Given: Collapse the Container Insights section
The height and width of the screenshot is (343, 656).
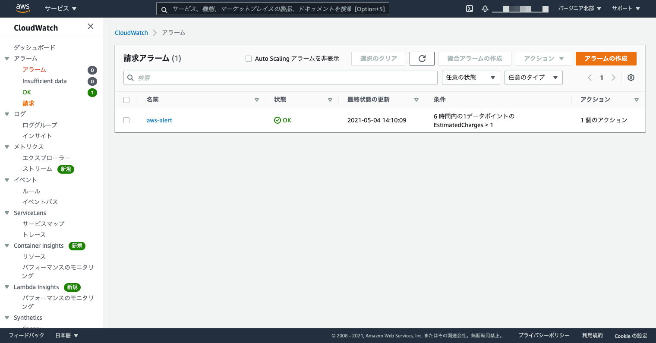Looking at the screenshot, I should pos(7,246).
